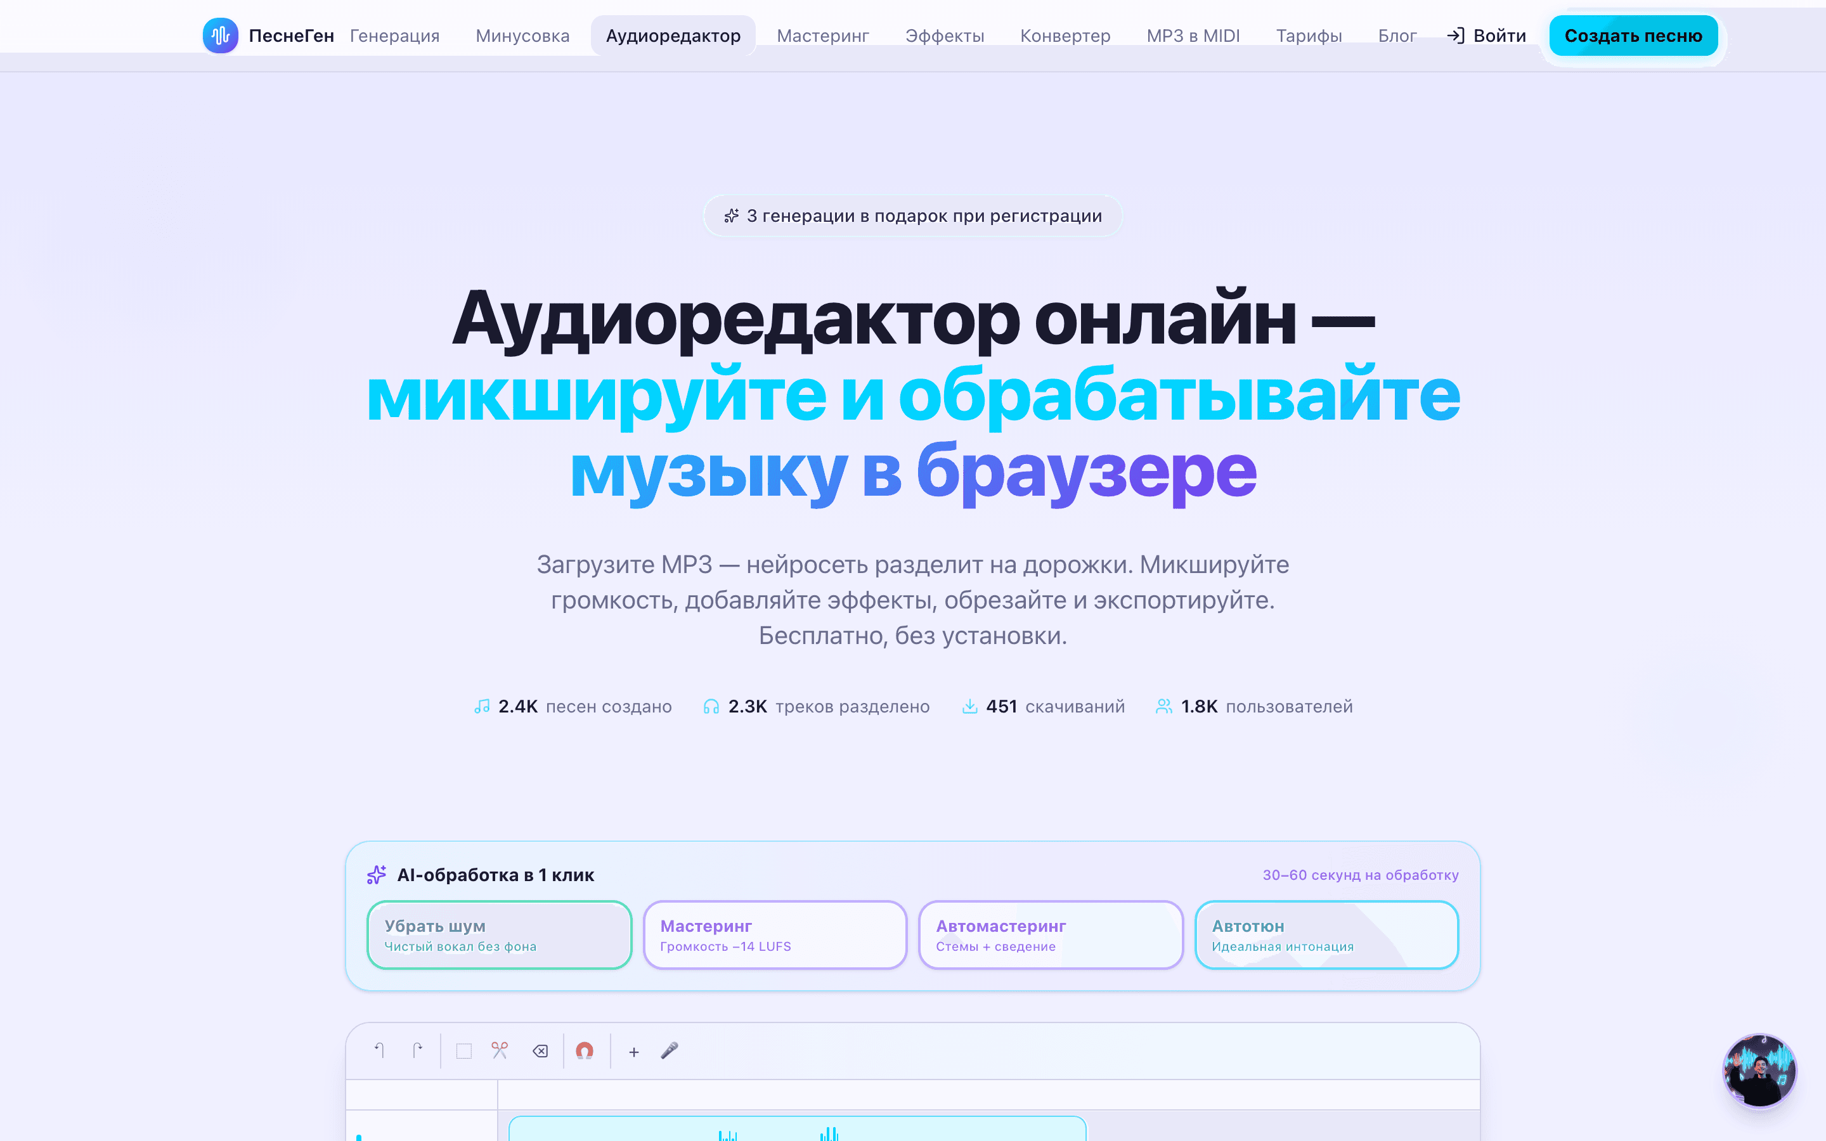This screenshot has width=1826, height=1141.
Task: Select the dashed selection rectangle tool
Action: click(x=464, y=1050)
